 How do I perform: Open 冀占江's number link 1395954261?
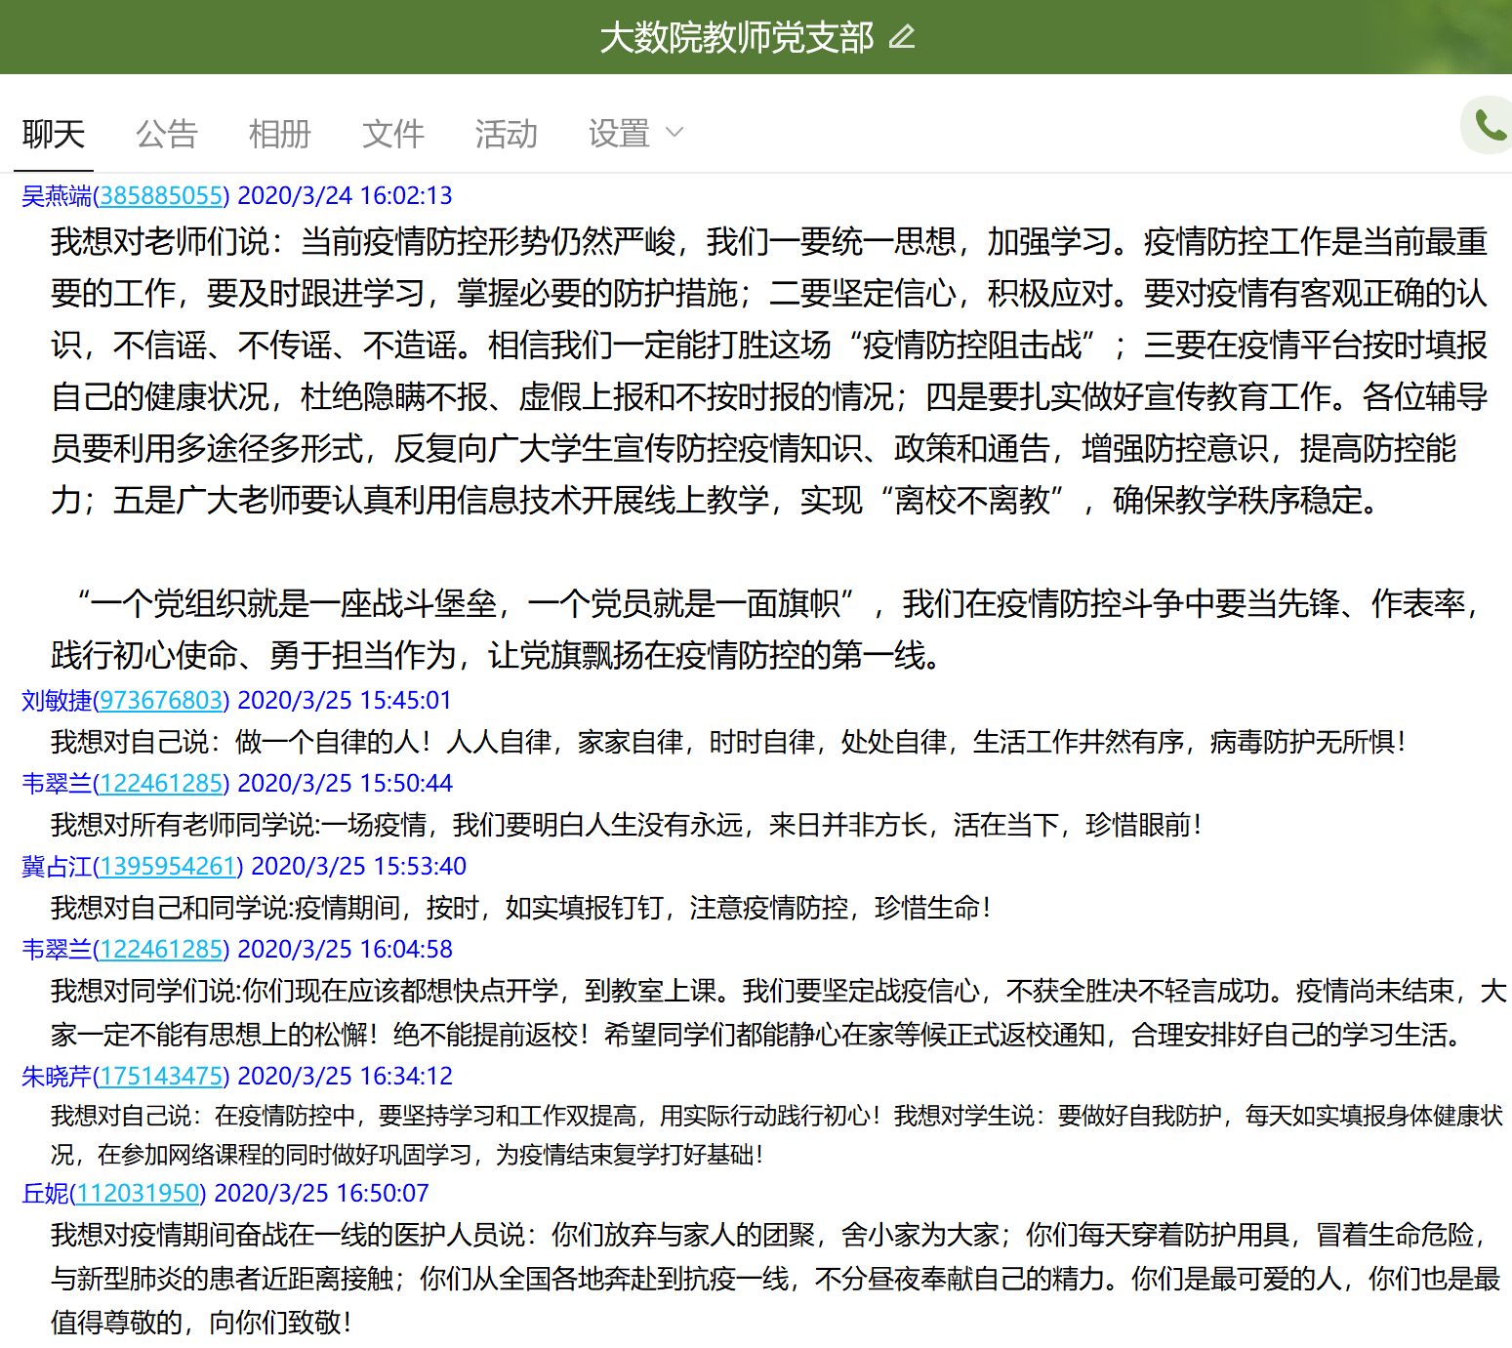[x=169, y=866]
